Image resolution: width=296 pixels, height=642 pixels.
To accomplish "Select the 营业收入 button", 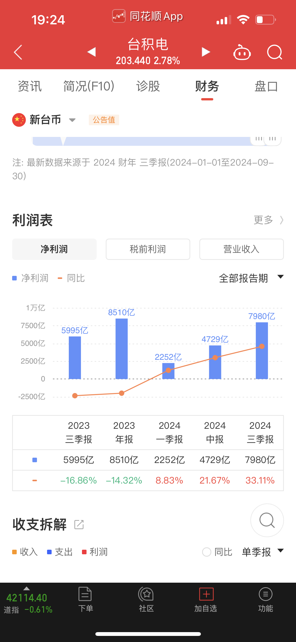I will point(242,249).
